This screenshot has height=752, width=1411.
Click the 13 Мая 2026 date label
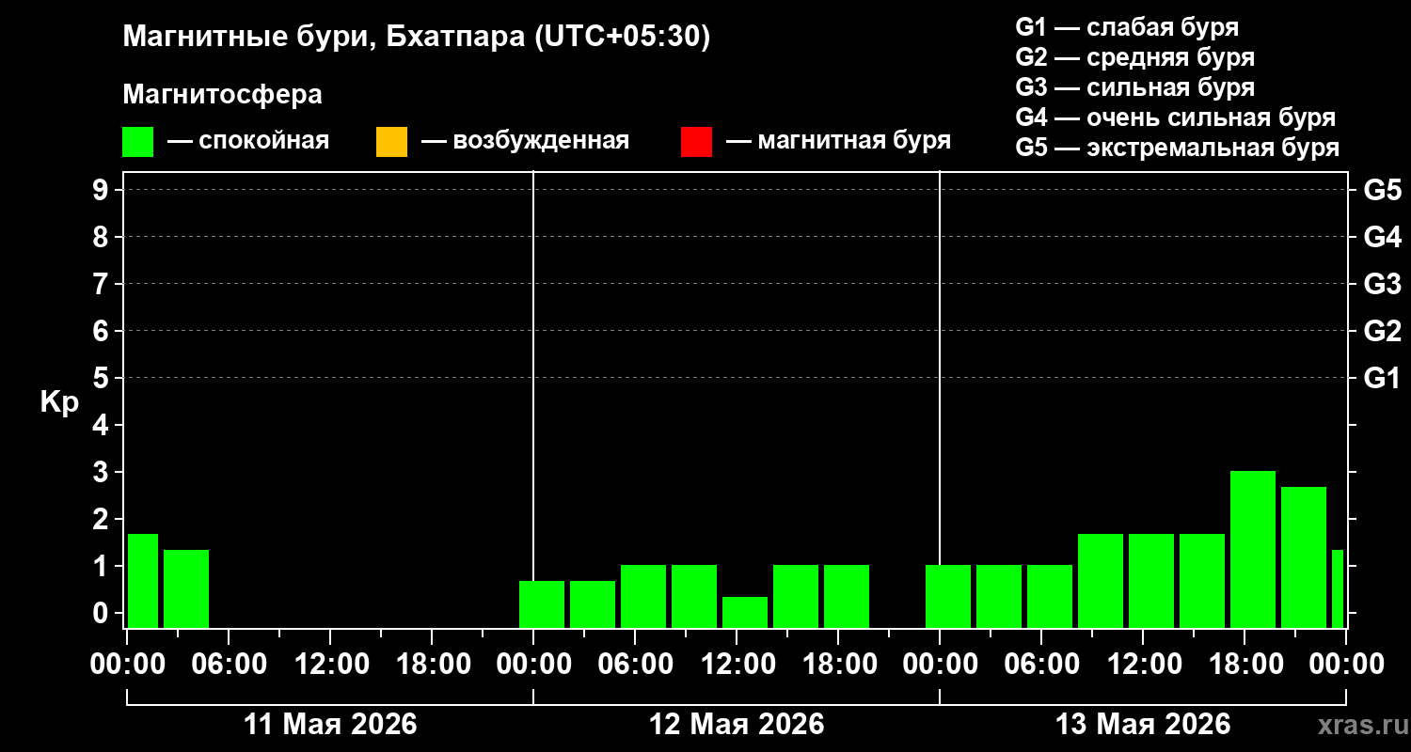coord(1143,724)
